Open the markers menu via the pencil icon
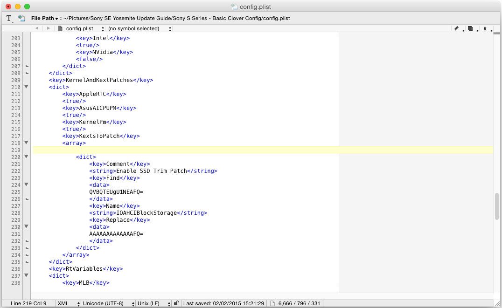 456,28
